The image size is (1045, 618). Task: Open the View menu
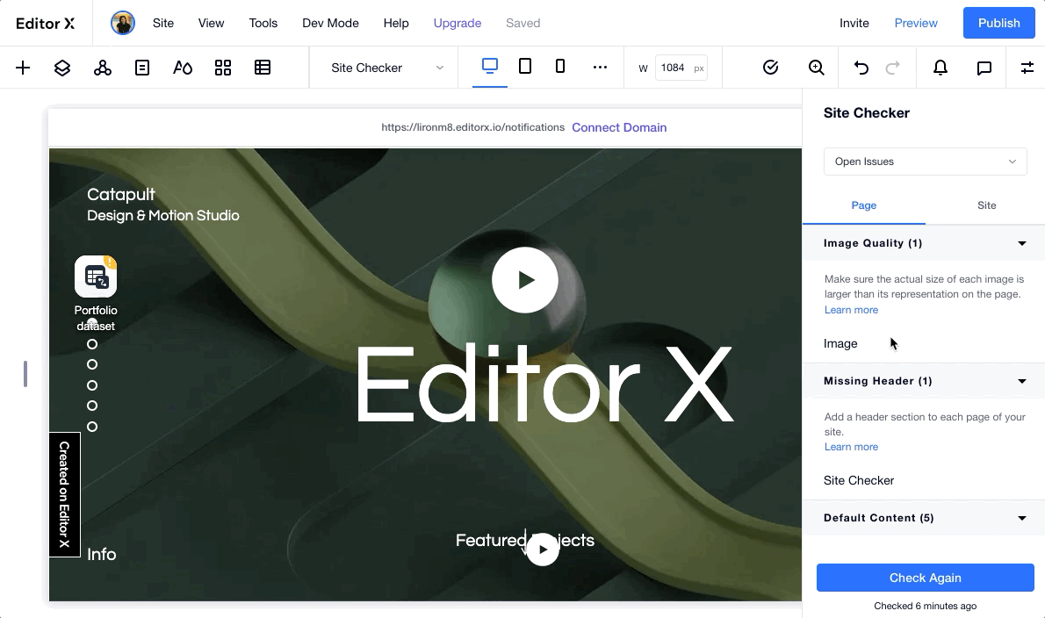pyautogui.click(x=212, y=23)
